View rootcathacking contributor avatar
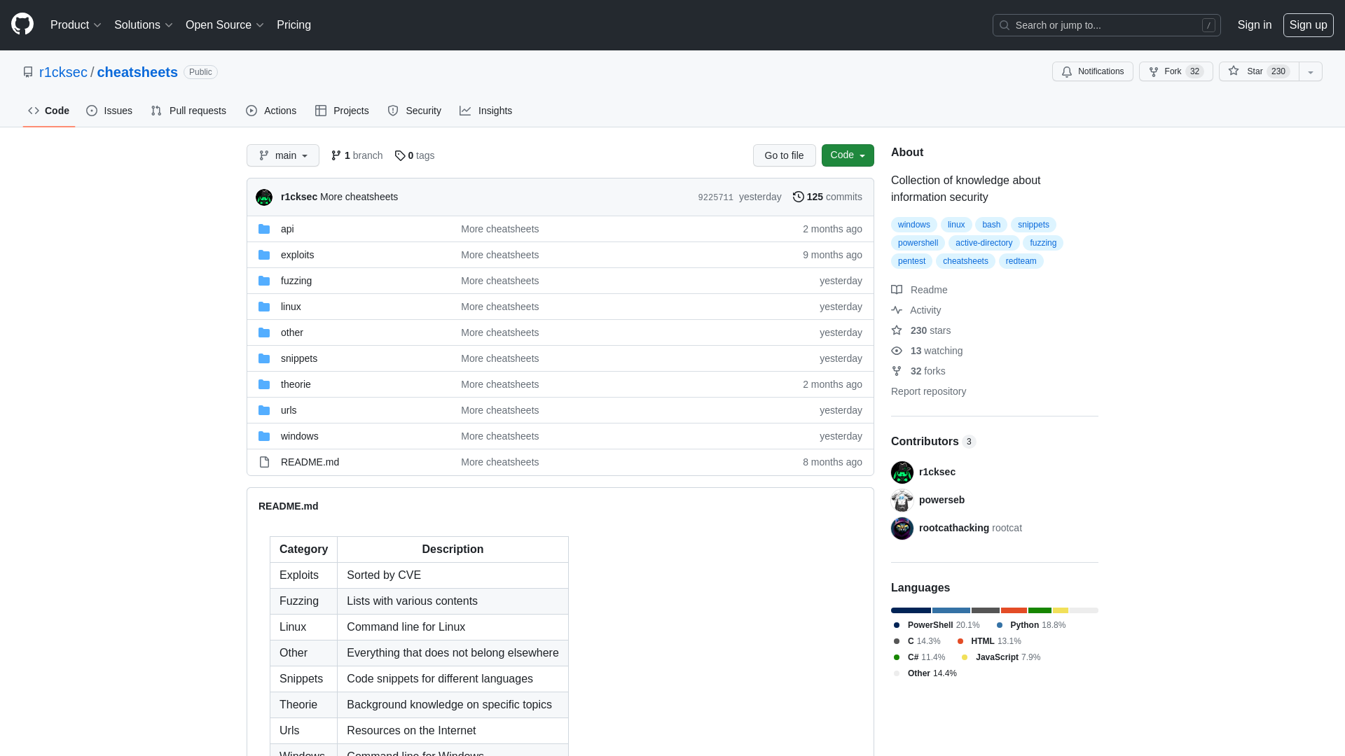The width and height of the screenshot is (1345, 756). pos(902,528)
